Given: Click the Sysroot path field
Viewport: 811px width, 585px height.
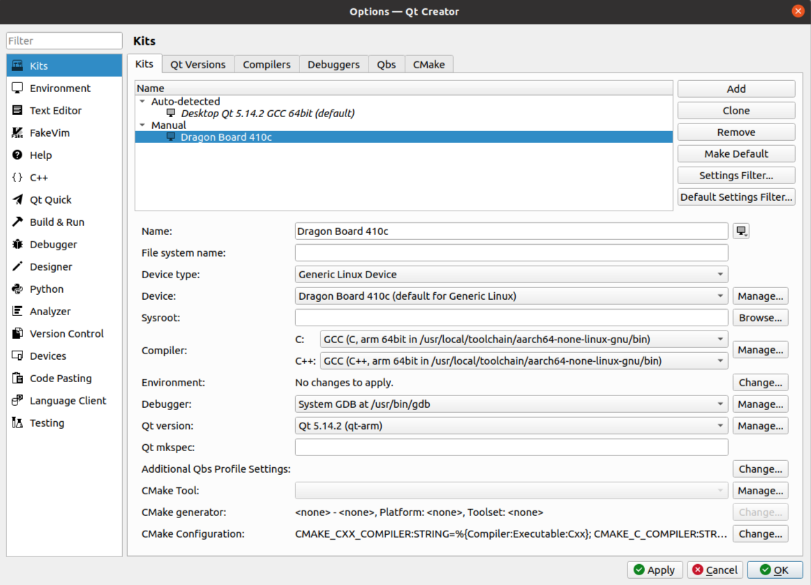Looking at the screenshot, I should (511, 318).
